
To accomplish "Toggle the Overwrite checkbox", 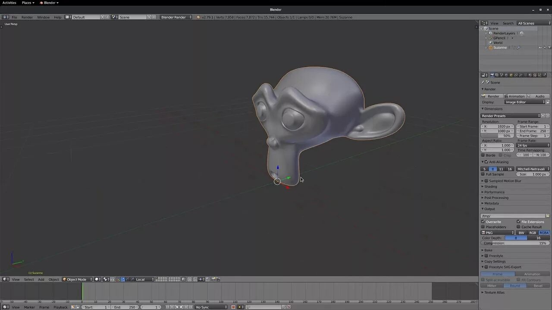I will coord(483,222).
